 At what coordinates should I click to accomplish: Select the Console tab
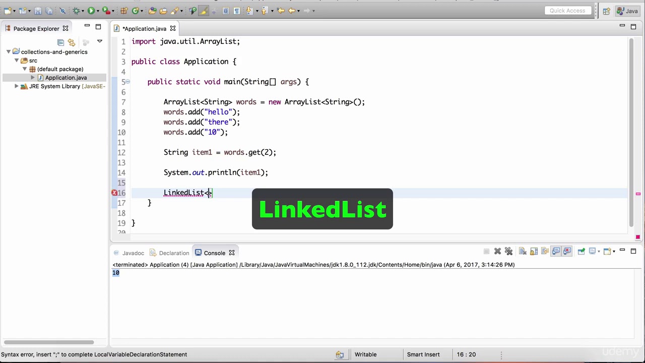pyautogui.click(x=214, y=253)
